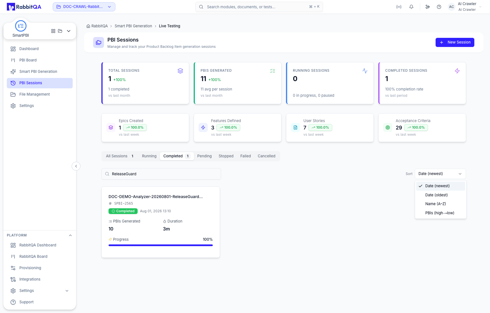The image size is (490, 313).
Task: Select Date (newest) sort option
Action: tap(441, 186)
